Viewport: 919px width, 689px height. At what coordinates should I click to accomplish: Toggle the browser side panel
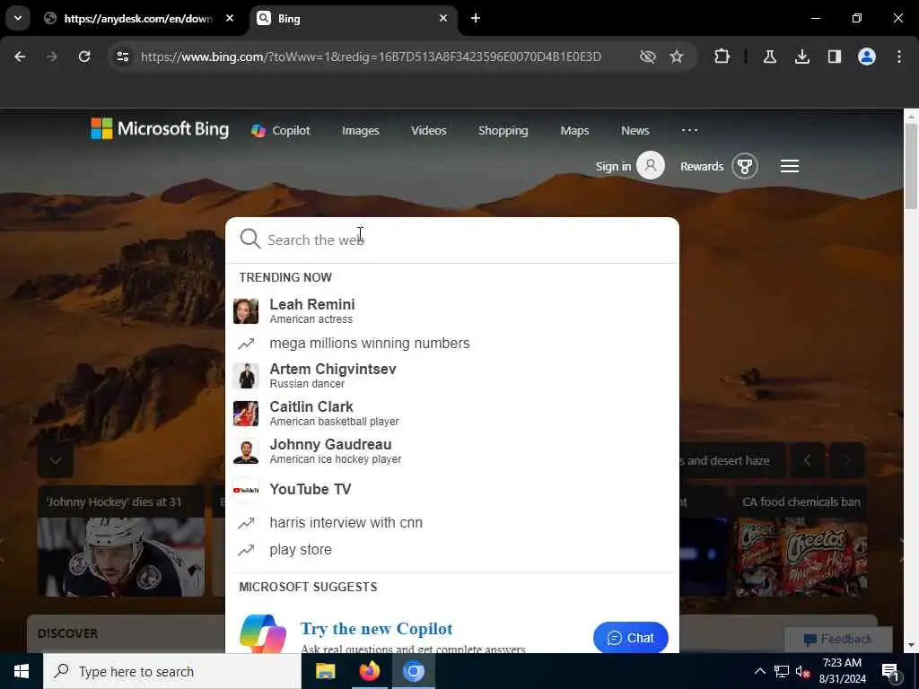click(x=835, y=57)
